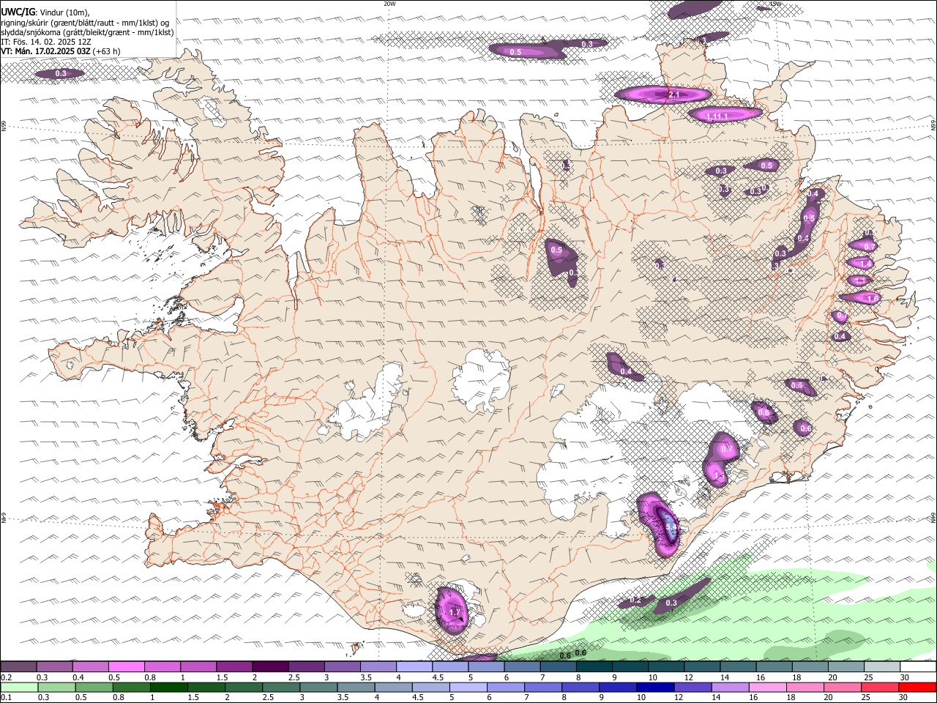
Task: Select the darkest green swatch at lower-row 1
Action: tap(168, 687)
